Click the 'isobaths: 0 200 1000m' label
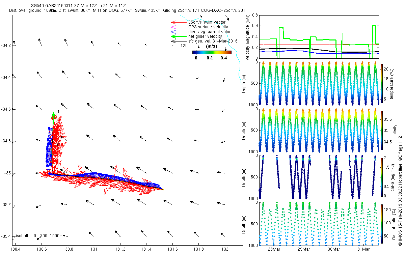The height and width of the screenshot is (253, 405). click(39, 236)
